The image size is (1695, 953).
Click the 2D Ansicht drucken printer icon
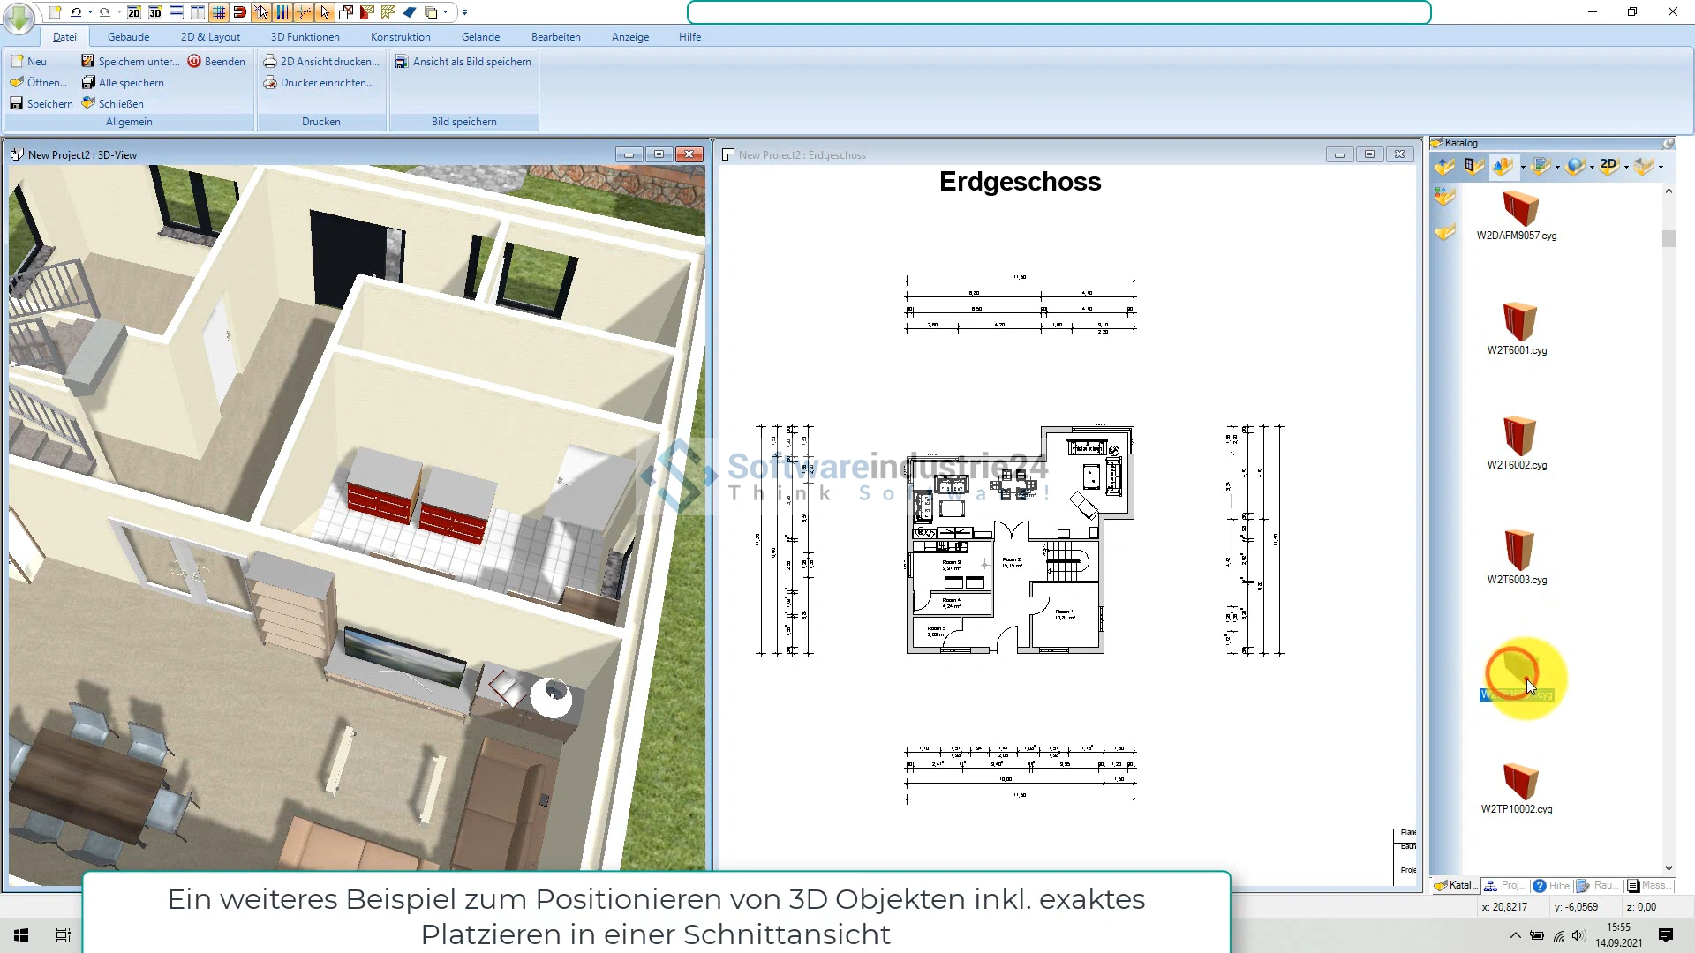point(270,61)
